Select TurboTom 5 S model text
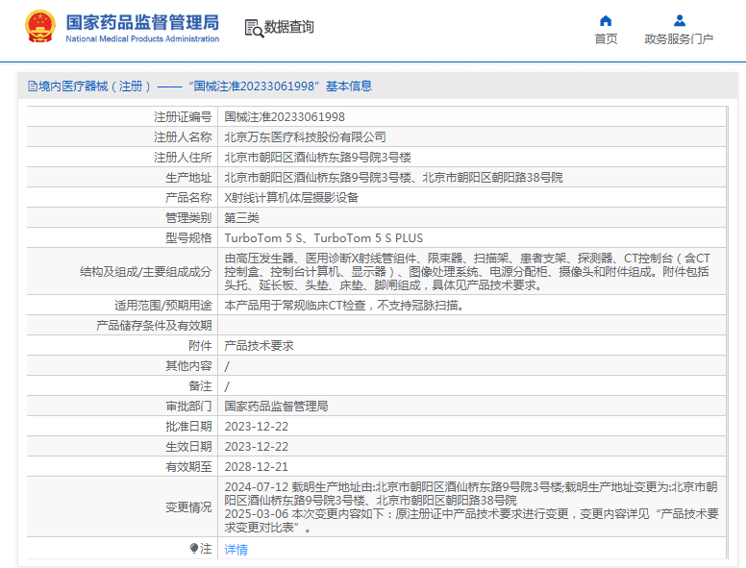 263,237
